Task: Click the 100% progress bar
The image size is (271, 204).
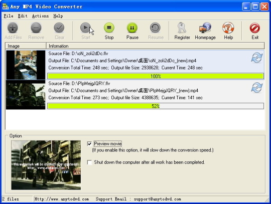Action: click(156, 76)
